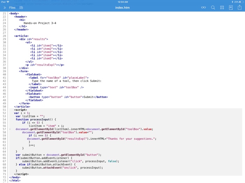Open the search magnifier tool
This screenshot has height=183, width=245.
[x=213, y=7]
